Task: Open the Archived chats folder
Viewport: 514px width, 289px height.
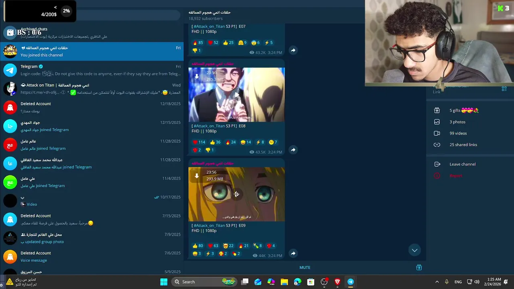Action: [92, 33]
